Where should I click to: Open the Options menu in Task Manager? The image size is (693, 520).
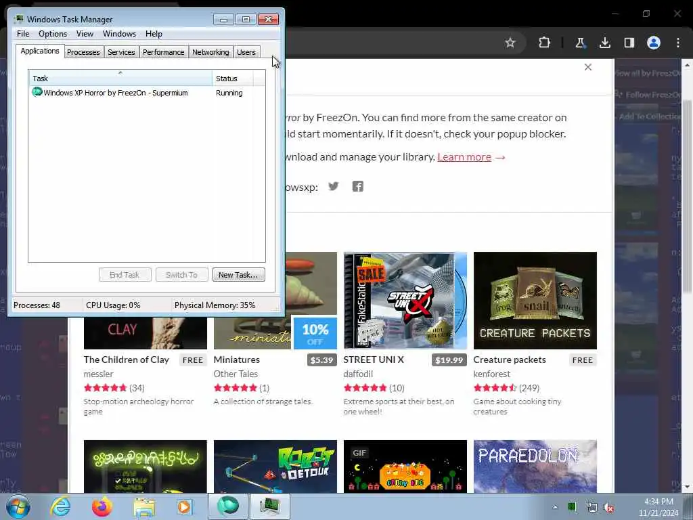[x=53, y=34]
